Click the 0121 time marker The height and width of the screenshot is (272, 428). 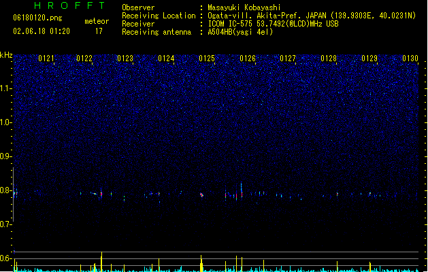click(x=46, y=58)
